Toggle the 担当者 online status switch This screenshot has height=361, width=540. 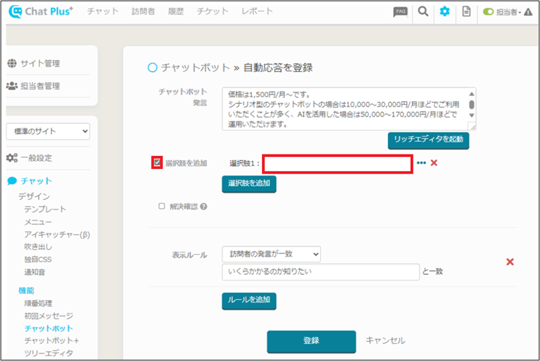(488, 12)
